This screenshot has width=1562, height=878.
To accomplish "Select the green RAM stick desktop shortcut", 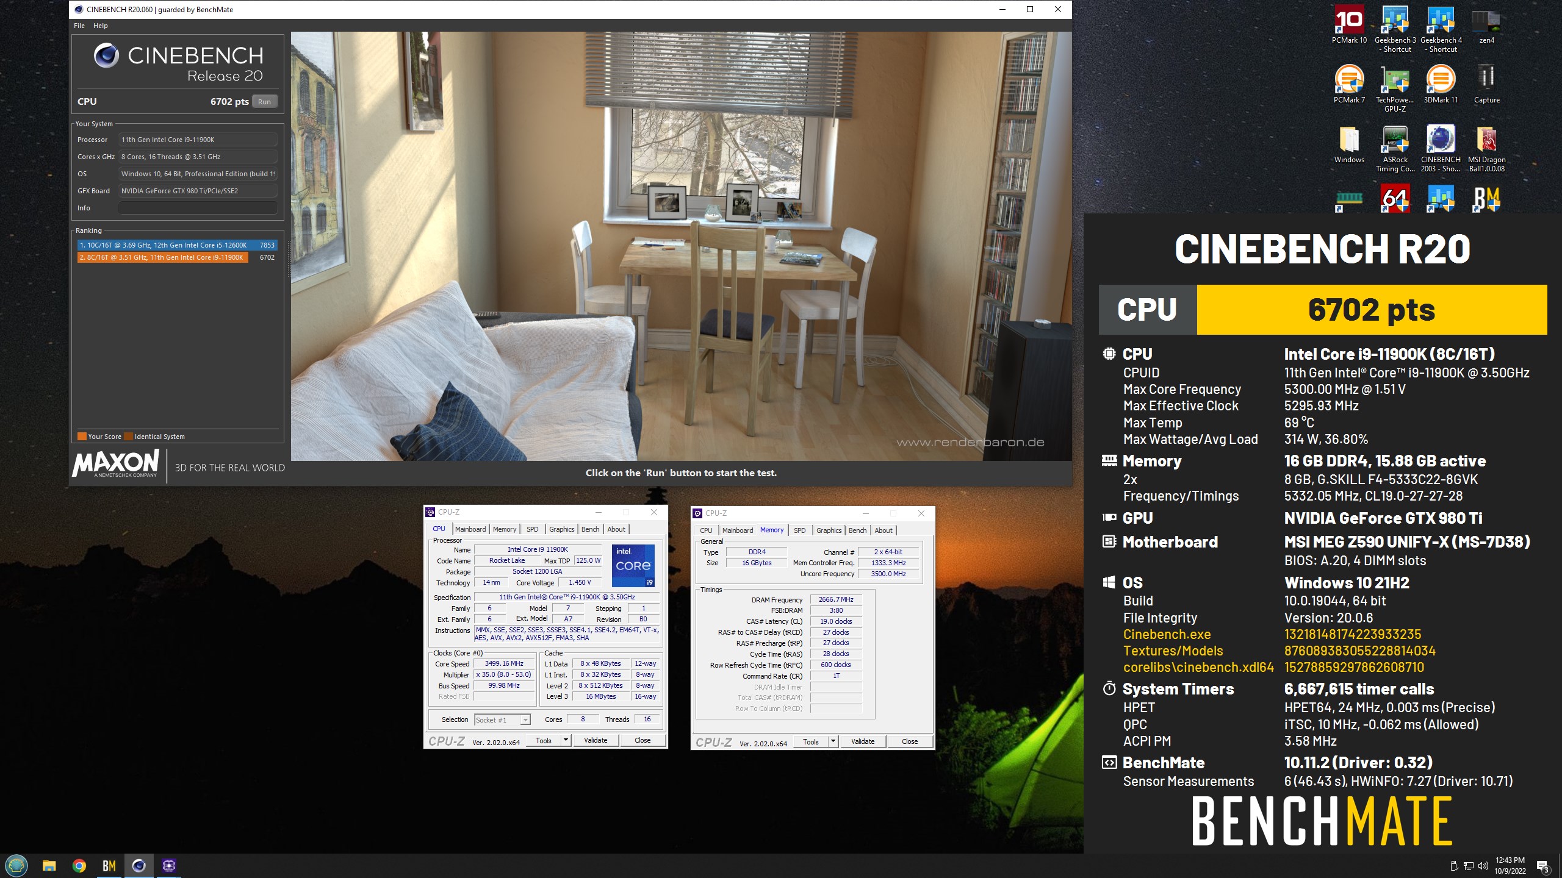I will [x=1349, y=199].
